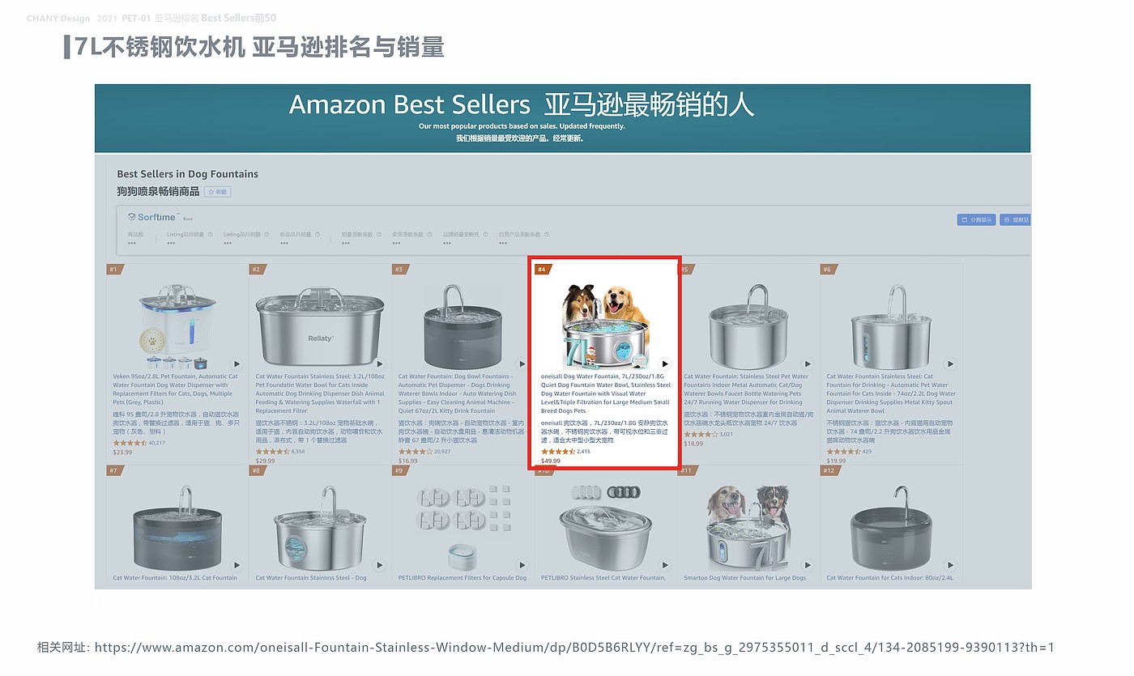Click help icon beside 销量垄断系数
Screen dimensions: 1134x676
[379, 235]
